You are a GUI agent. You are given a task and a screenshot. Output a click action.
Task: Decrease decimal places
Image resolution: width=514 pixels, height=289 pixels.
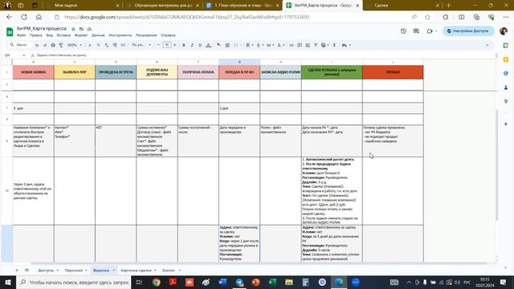point(107,45)
